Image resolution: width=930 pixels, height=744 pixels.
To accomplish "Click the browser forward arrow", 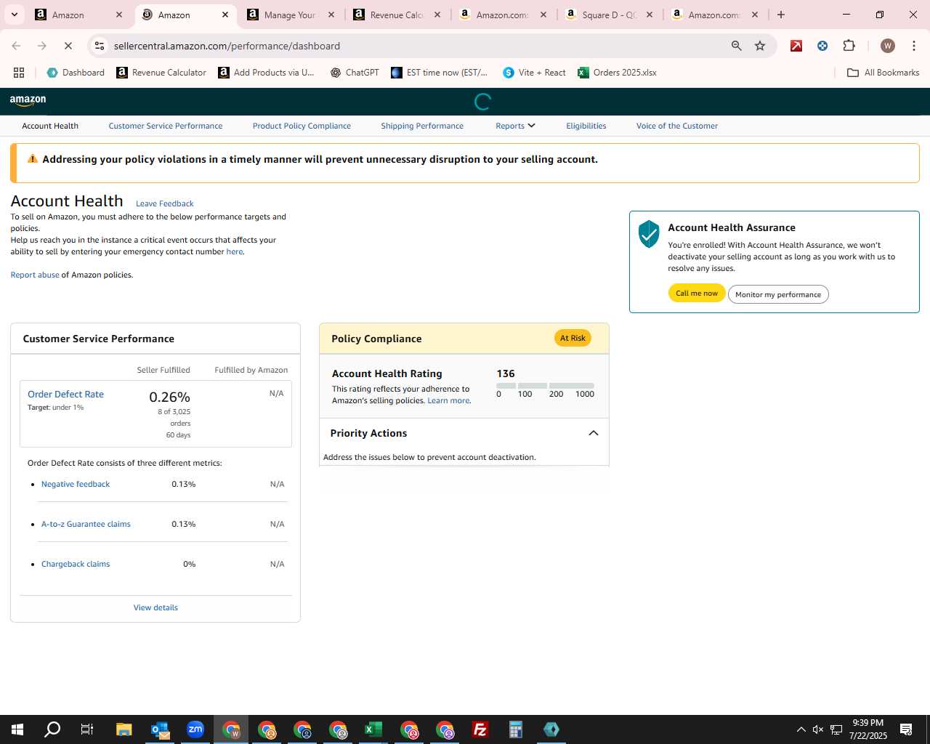I will tap(42, 46).
